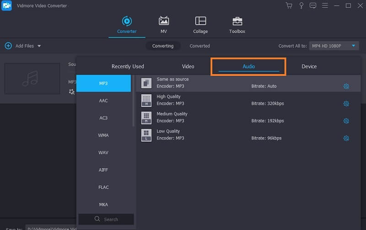This screenshot has height=230, width=366.
Task: Open the MV maker icon
Action: (163, 21)
